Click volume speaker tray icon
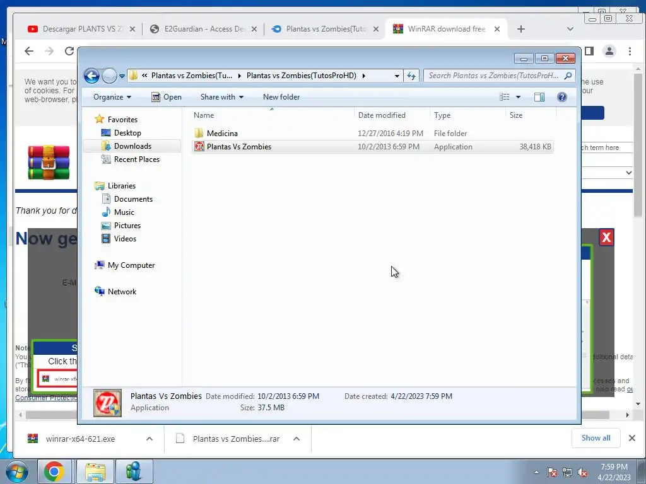The height and width of the screenshot is (484, 646). coord(582,473)
